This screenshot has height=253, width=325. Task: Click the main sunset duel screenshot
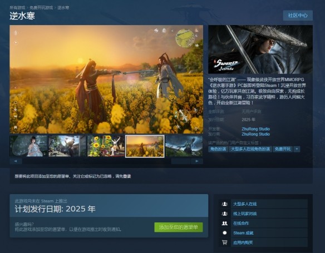(106, 80)
